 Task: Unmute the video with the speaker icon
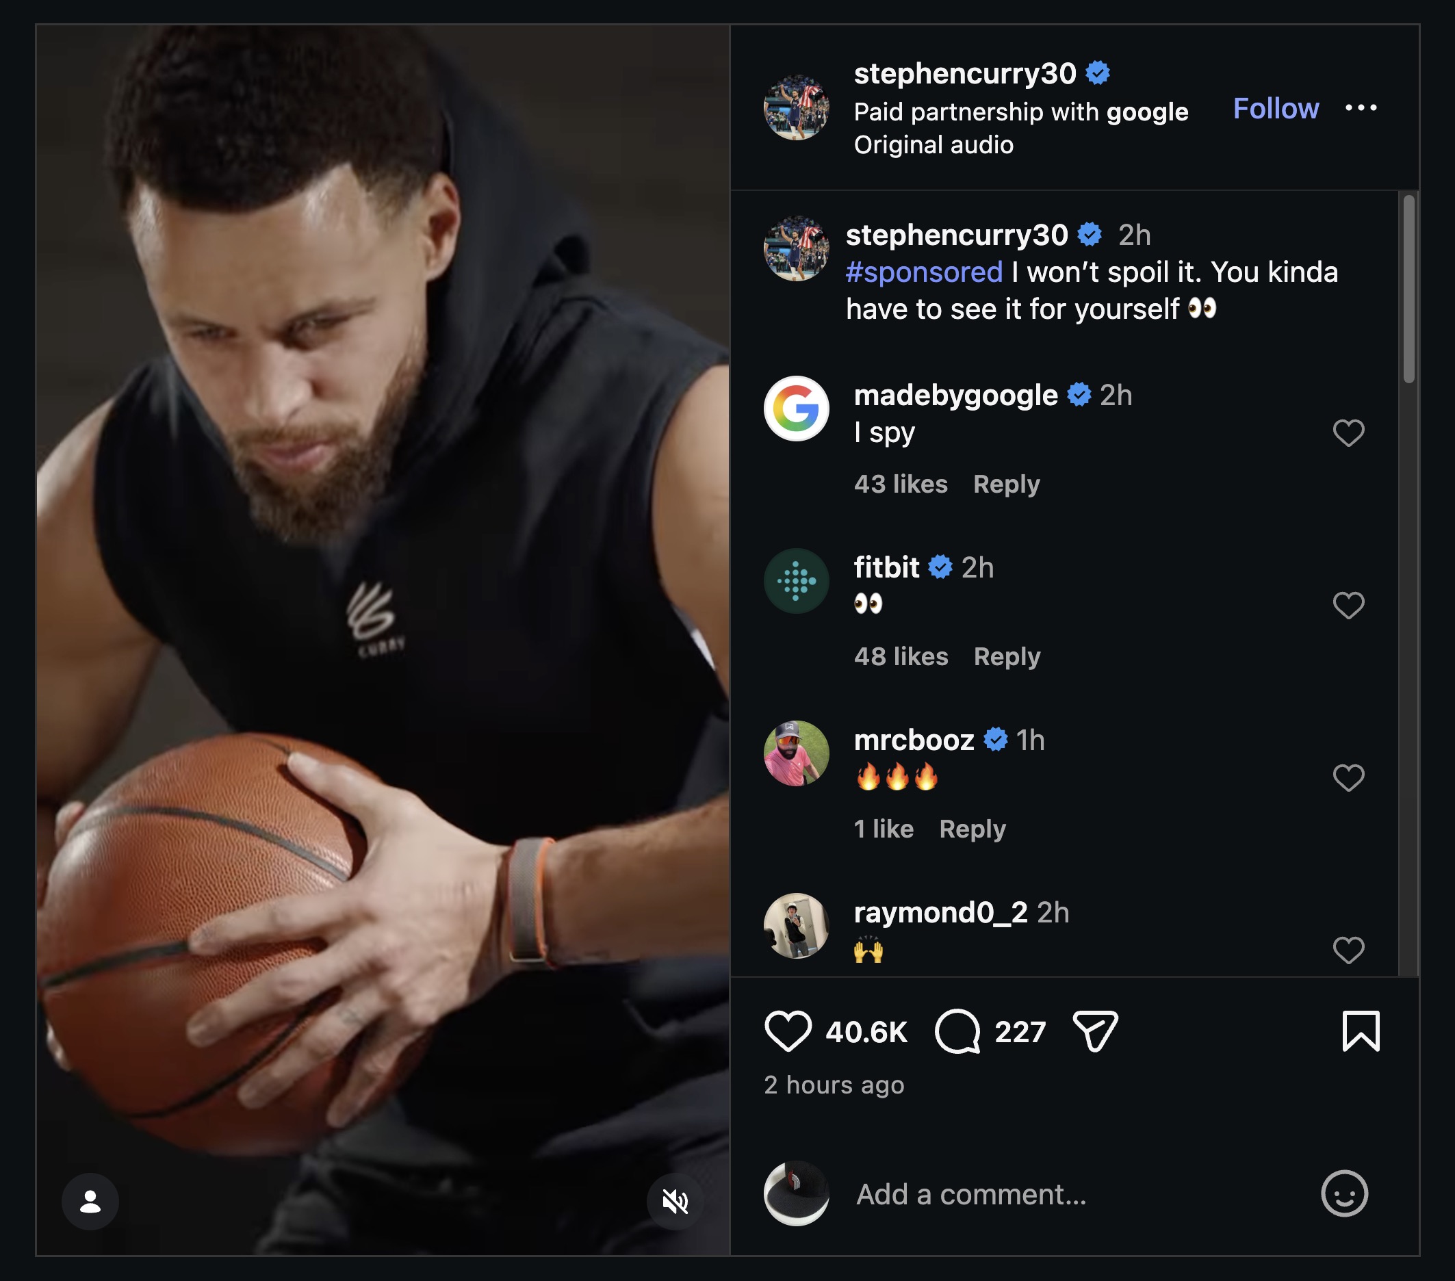coord(675,1202)
